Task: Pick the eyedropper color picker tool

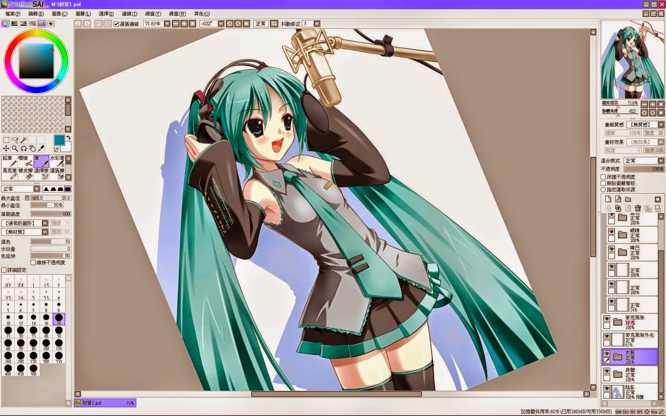Action: pyautogui.click(x=41, y=149)
